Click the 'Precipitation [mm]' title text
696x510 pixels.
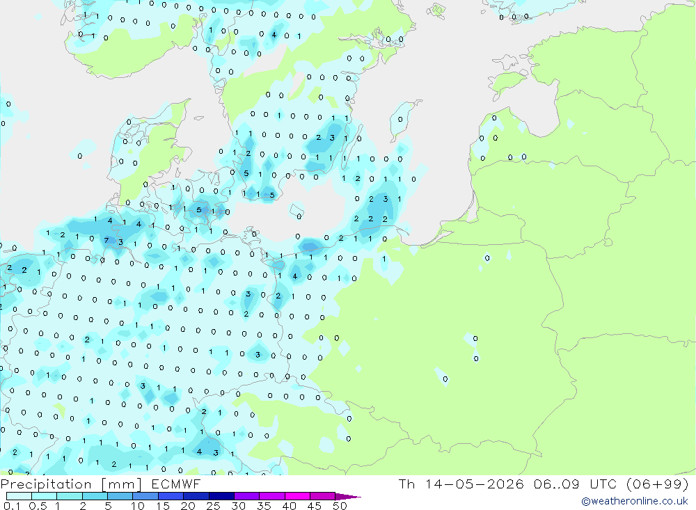point(71,484)
